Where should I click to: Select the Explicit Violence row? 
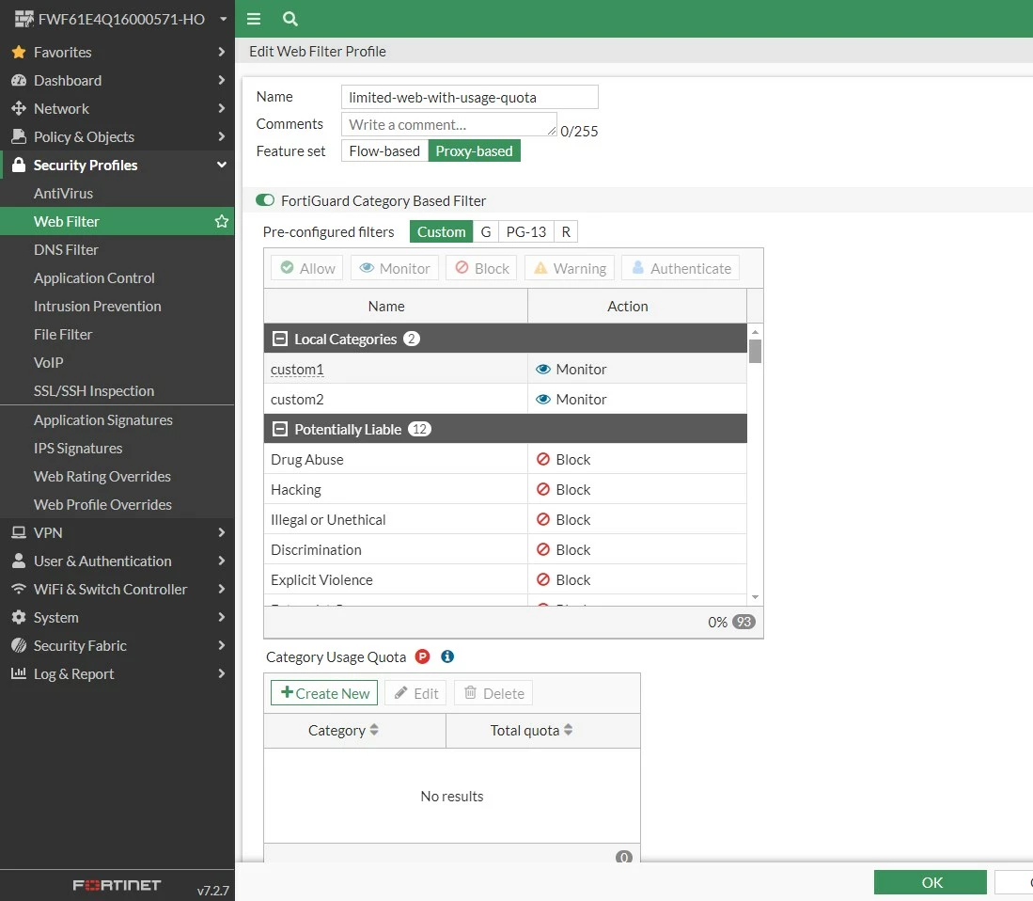(506, 579)
